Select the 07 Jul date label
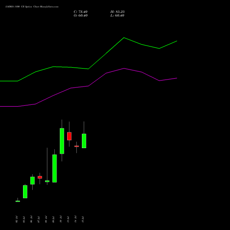The height and width of the screenshot is (230, 230). coord(39,219)
